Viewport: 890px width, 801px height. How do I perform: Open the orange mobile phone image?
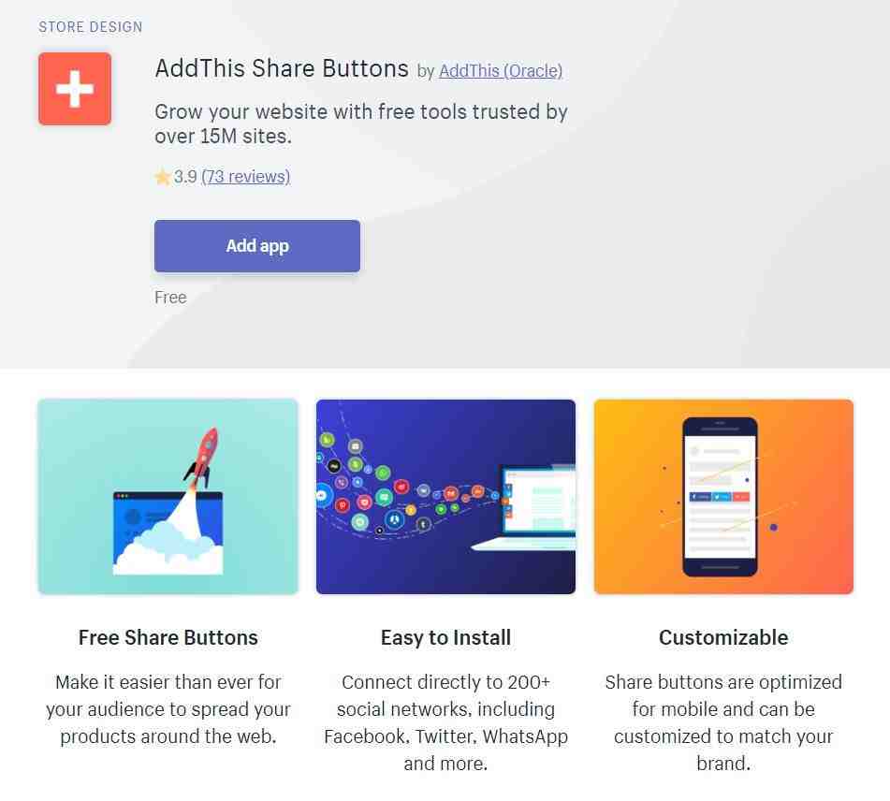(x=723, y=497)
